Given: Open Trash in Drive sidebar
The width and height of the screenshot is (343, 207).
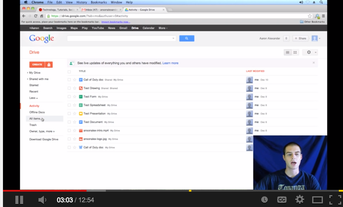Looking at the screenshot, I should click(33, 125).
